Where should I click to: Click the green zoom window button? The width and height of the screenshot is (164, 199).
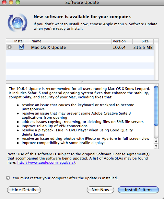18,2
